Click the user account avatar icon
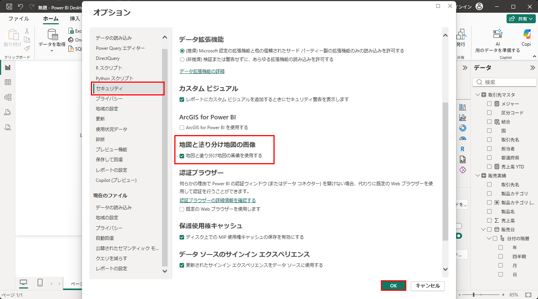 pyautogui.click(x=479, y=7)
